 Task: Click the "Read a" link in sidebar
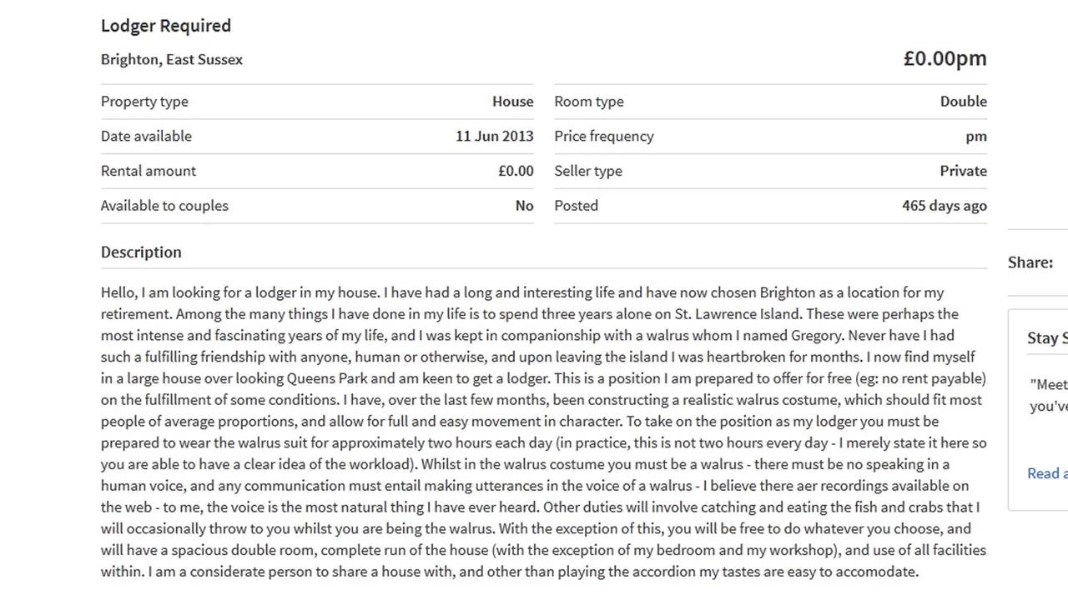pos(1047,473)
